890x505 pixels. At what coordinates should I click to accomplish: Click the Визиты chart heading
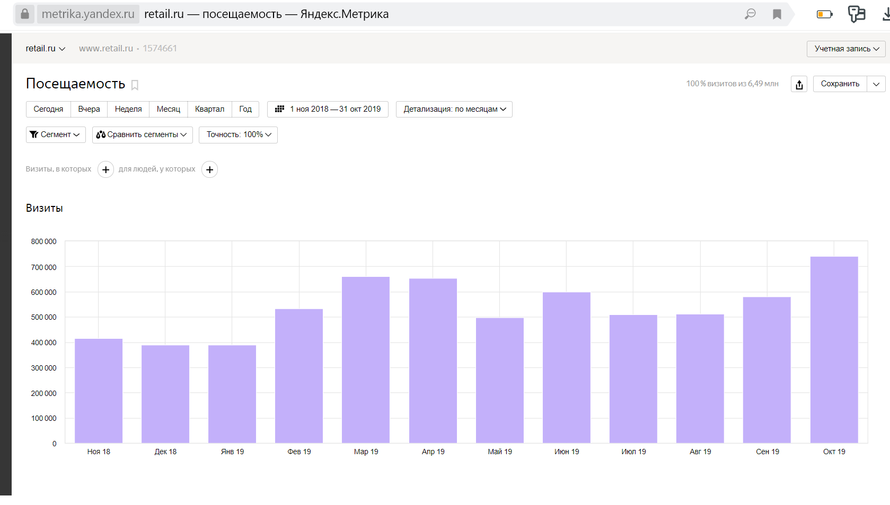click(x=45, y=208)
